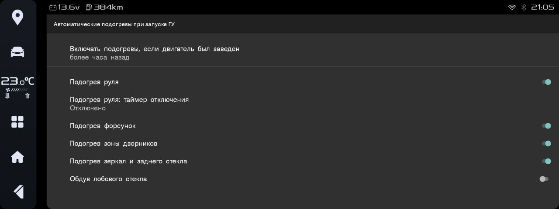Turn off Подогрев зеркал и заднего стекла
Screen dimensions: 559x209
coord(546,161)
